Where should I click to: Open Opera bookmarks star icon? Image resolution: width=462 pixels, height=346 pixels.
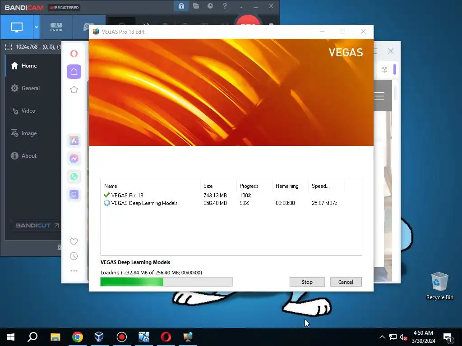click(74, 90)
